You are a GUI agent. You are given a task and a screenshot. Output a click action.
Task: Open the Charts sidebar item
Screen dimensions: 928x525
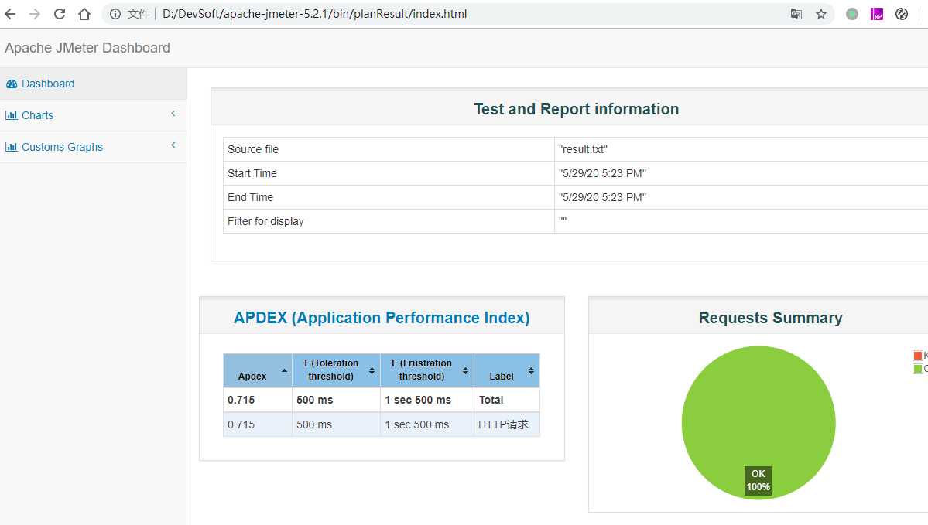93,115
